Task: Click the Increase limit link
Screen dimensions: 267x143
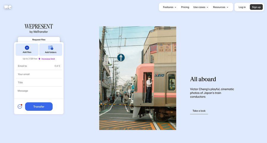Action: click(x=48, y=59)
